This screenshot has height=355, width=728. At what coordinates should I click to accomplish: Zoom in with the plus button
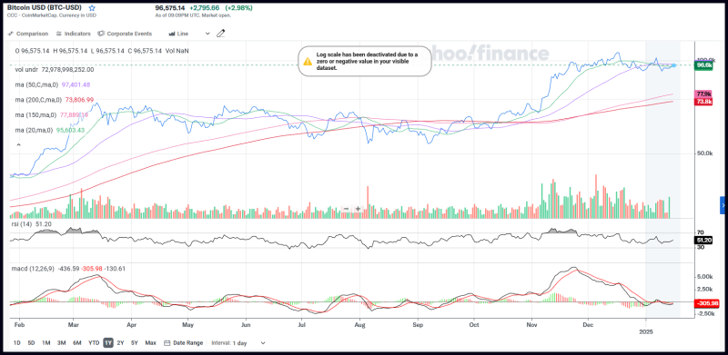(358, 209)
